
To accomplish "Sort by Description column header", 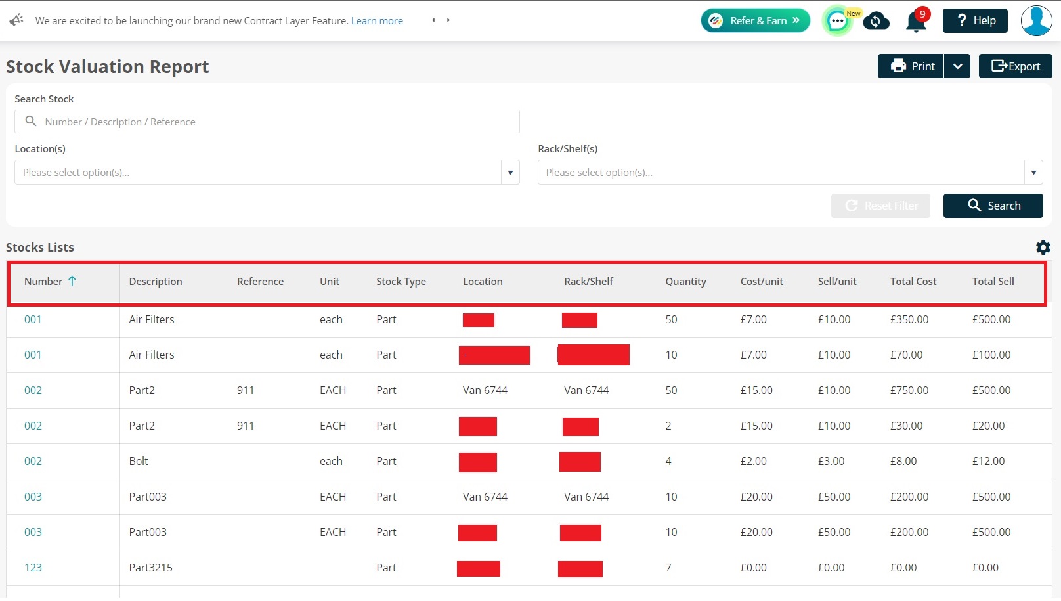I will point(156,281).
